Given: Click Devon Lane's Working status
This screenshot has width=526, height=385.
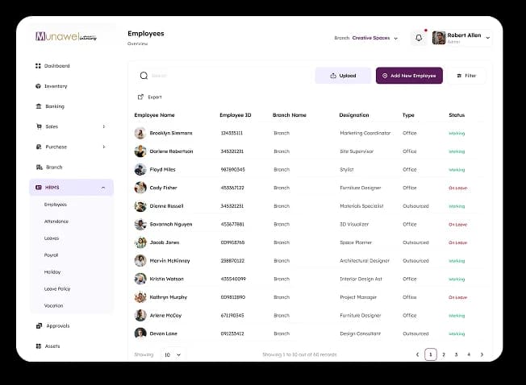Looking at the screenshot, I should click(457, 333).
